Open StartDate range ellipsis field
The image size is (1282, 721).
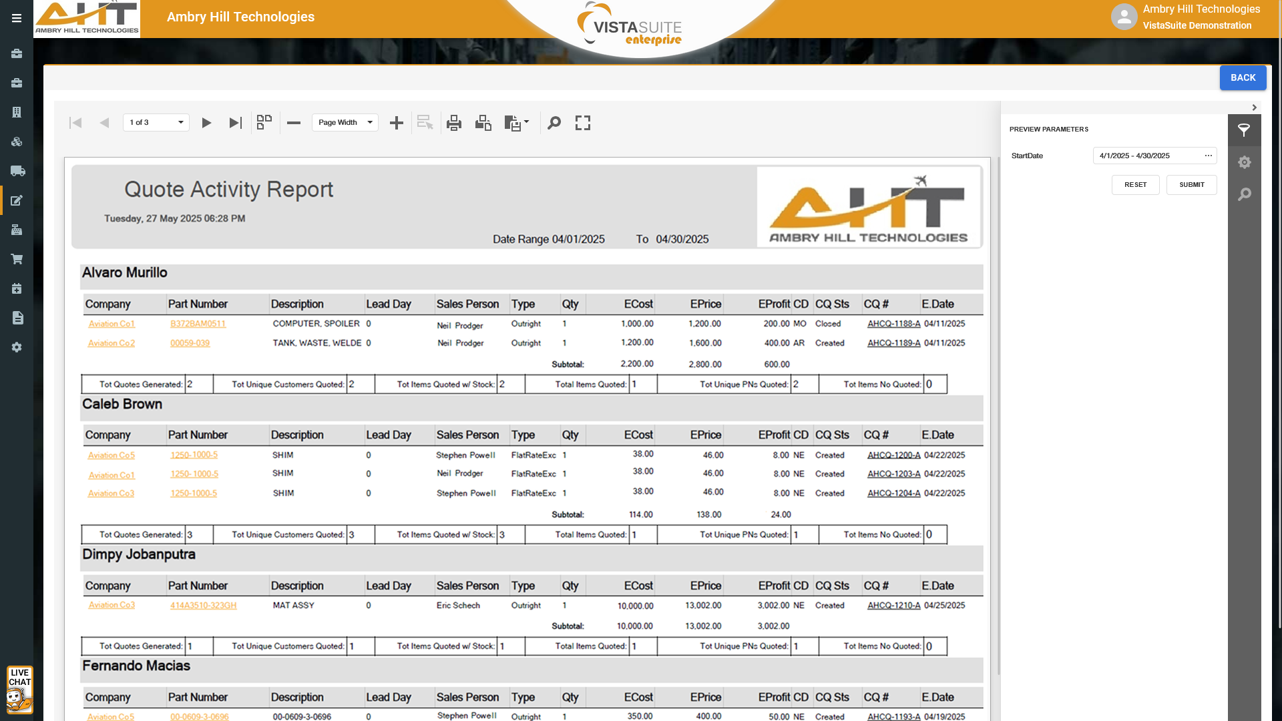point(1208,156)
